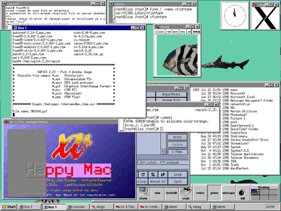Viewport: 281px width, 211px height.
Task: Open the Image Size menu in xv
Action: tap(171, 100)
